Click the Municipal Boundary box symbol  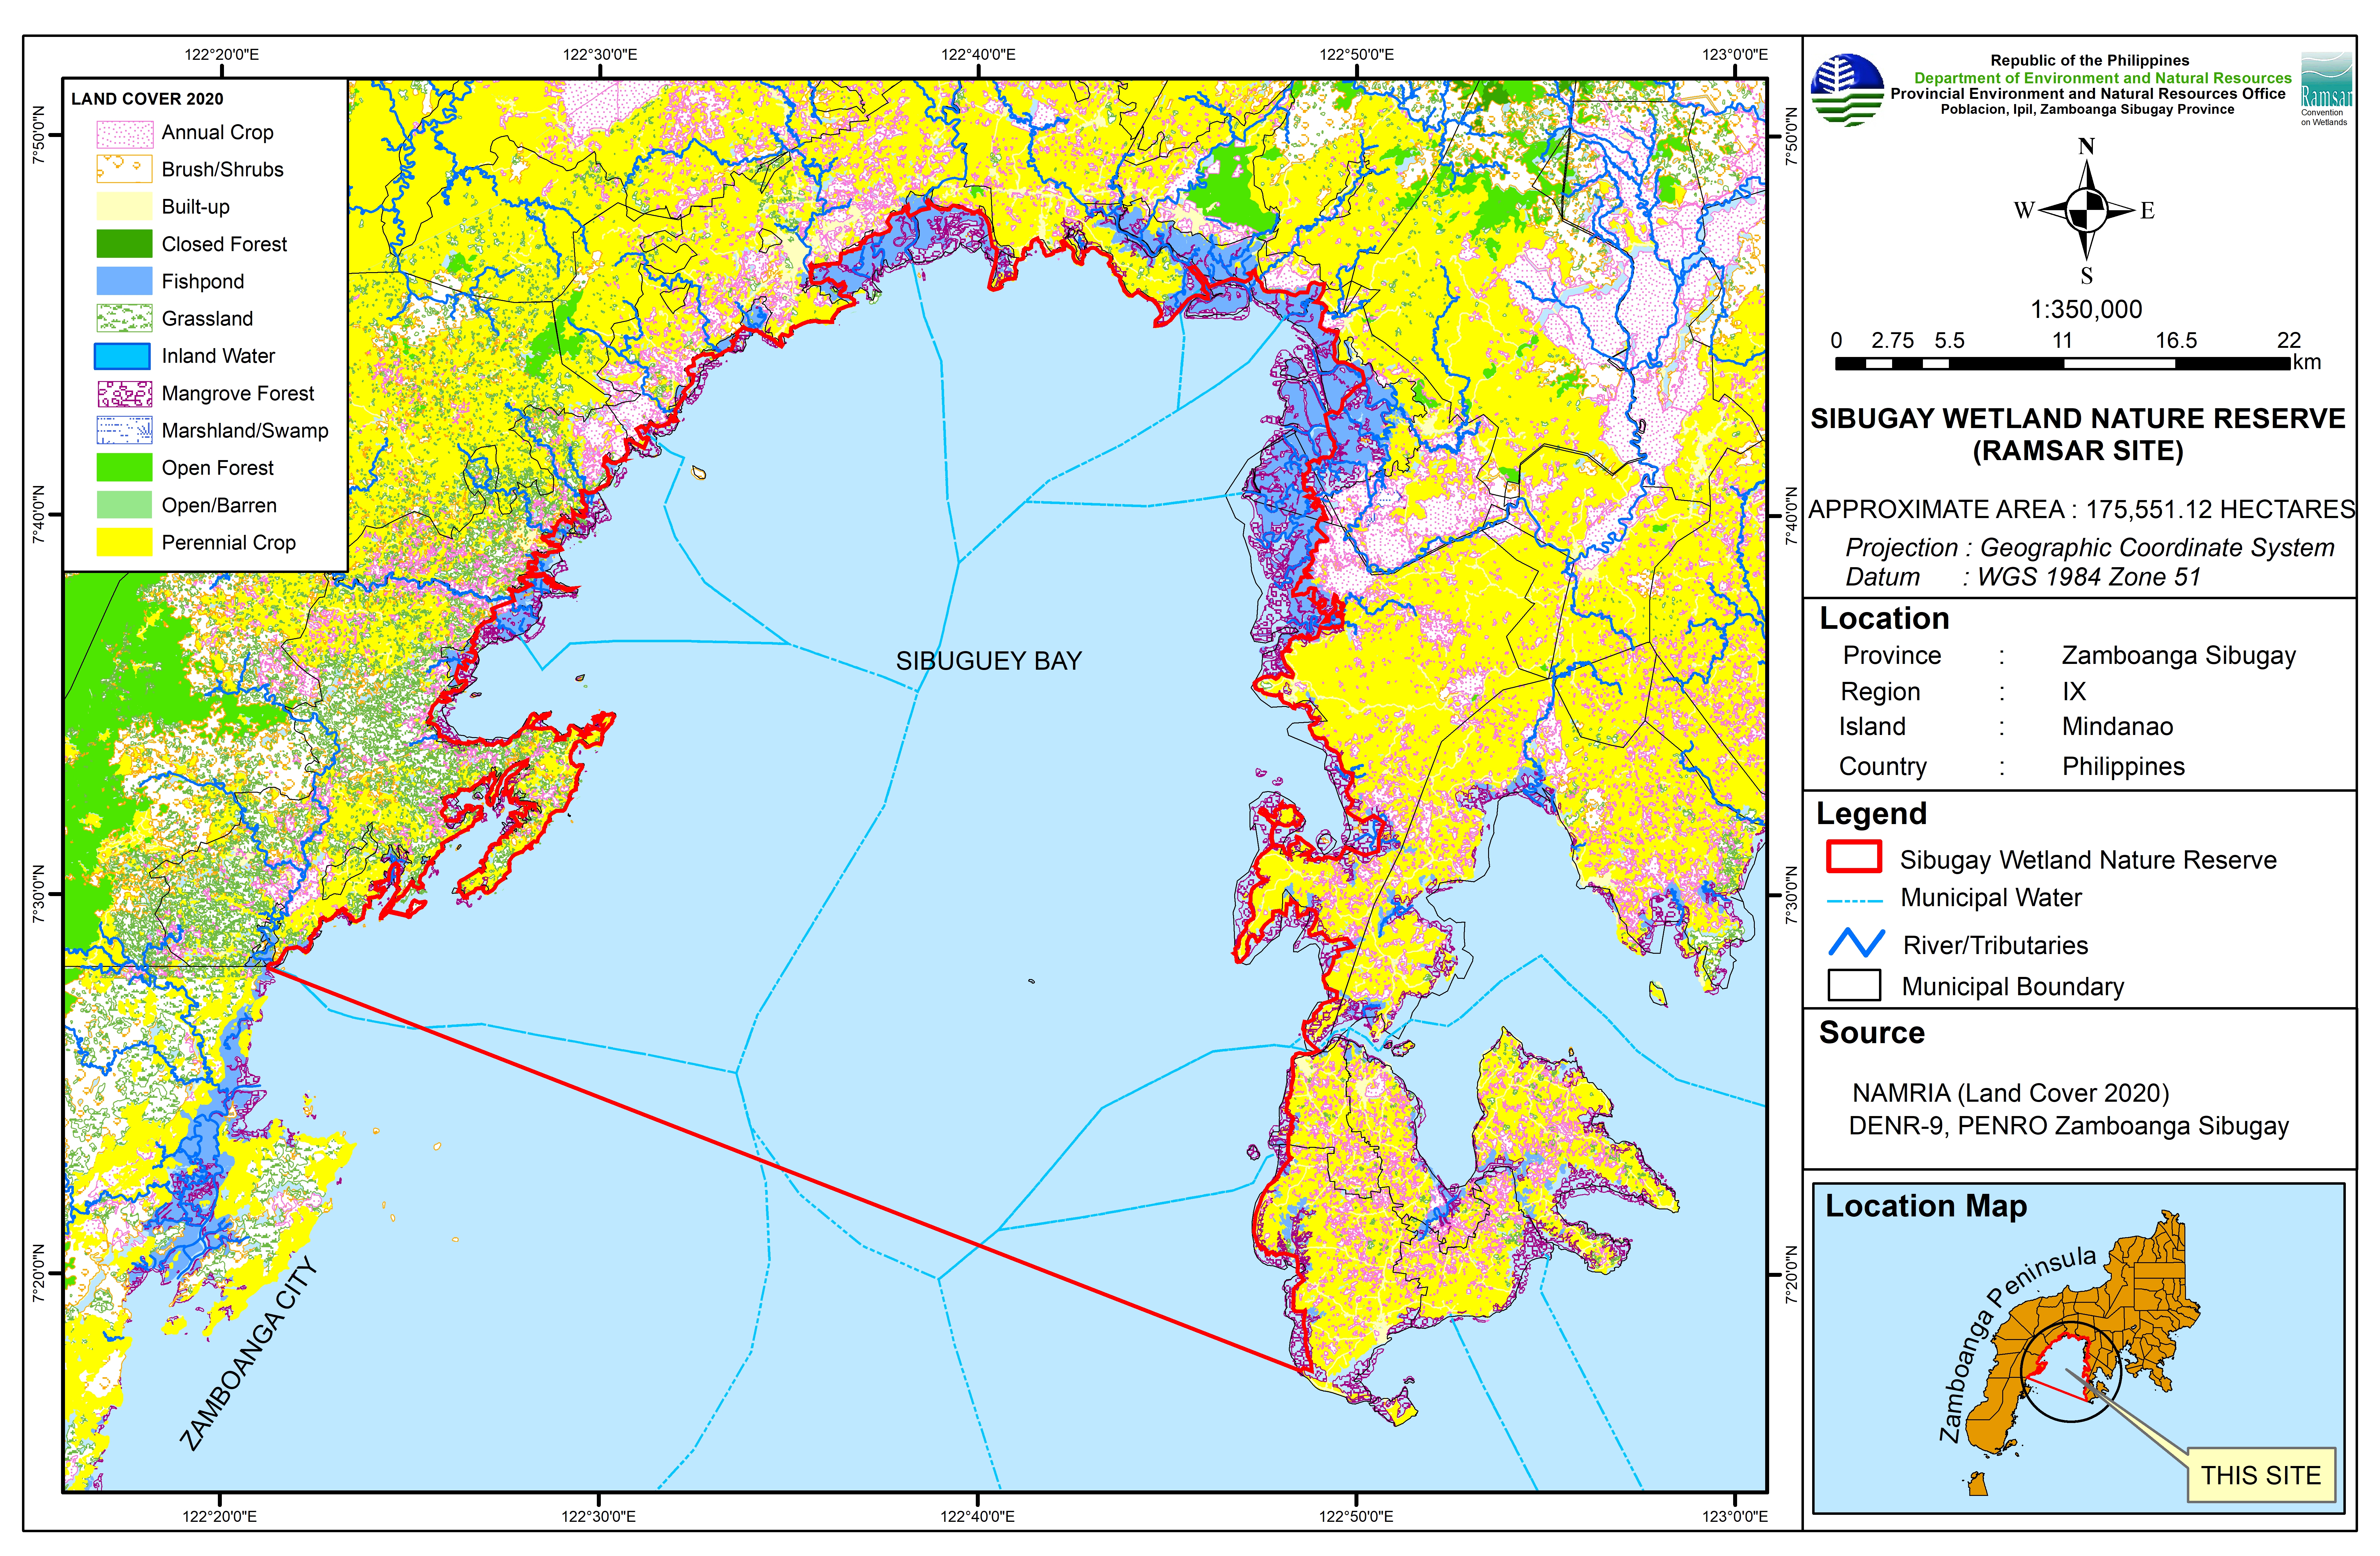pos(1854,985)
